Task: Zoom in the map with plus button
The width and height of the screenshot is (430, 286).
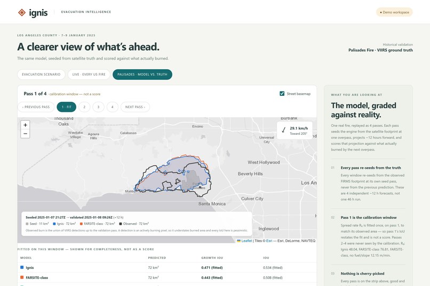Action: (25, 125)
